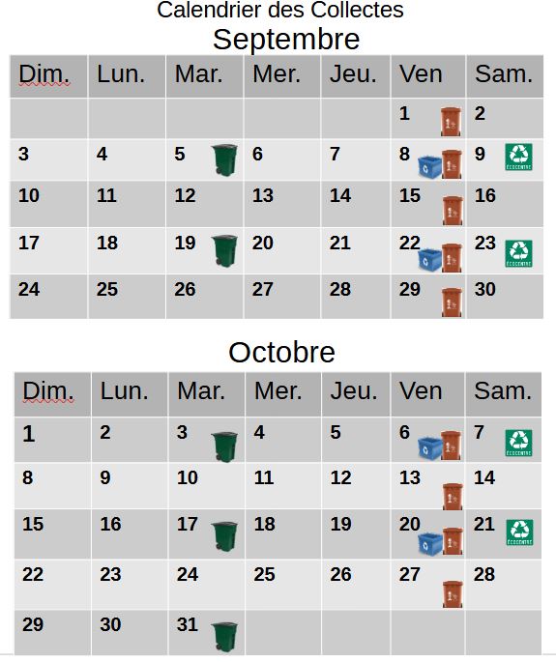Click the brown bin icon on October 13
The width and height of the screenshot is (556, 662).
coord(453,497)
